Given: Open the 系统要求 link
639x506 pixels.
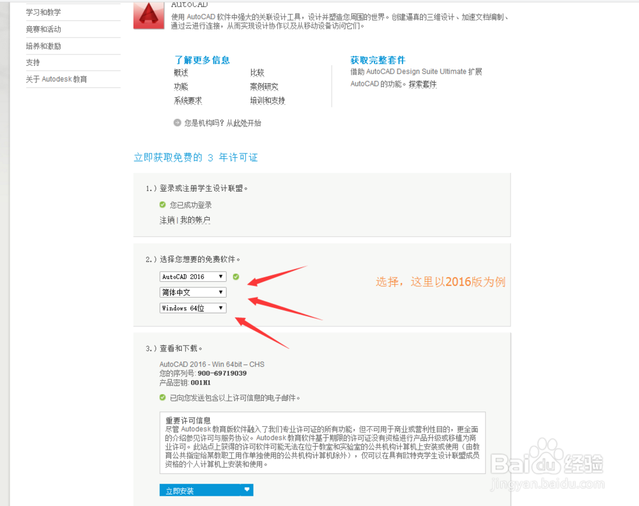Looking at the screenshot, I should [x=188, y=100].
